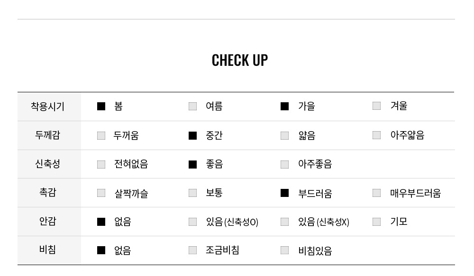
Task: Check the 비침있음 checkbox
Action: pos(284,250)
